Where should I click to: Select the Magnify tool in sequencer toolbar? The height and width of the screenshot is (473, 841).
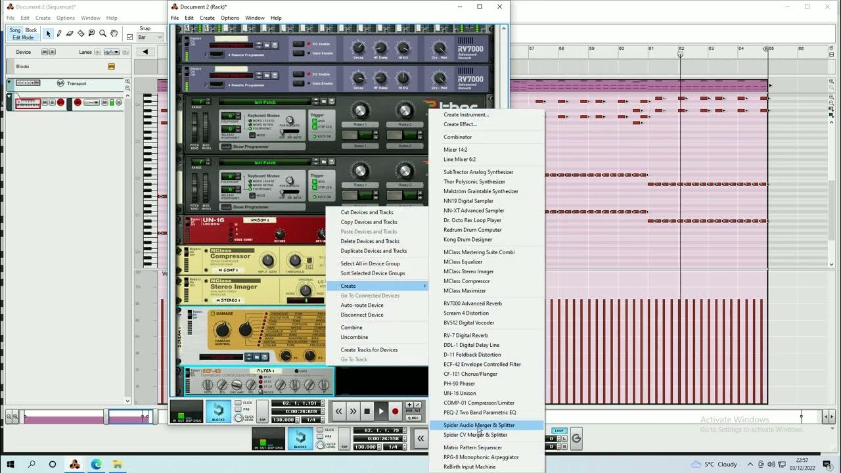(x=103, y=34)
